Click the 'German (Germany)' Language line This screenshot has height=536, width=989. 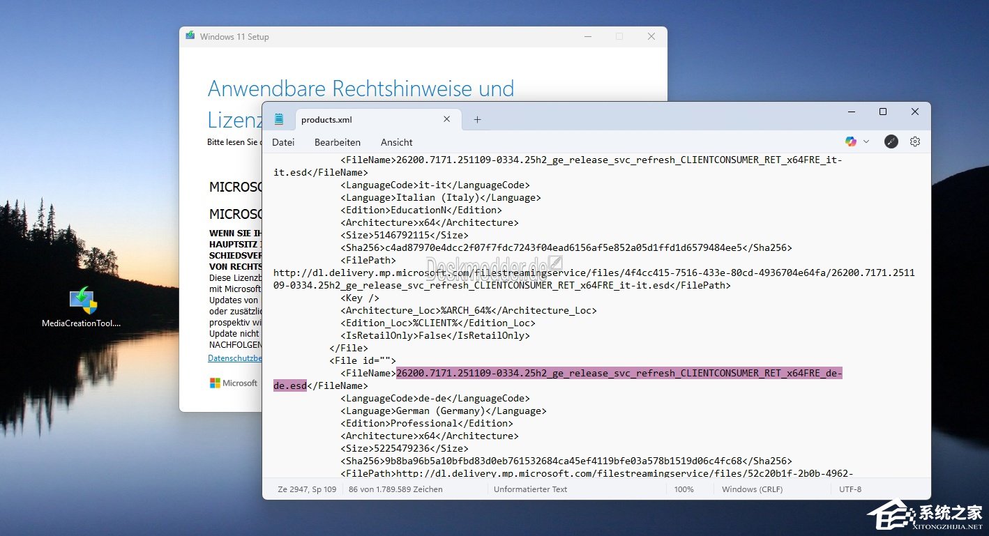[x=444, y=411]
